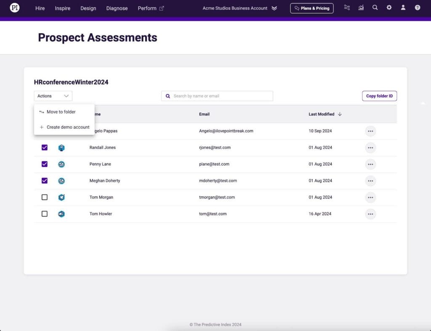This screenshot has width=431, height=331.
Task: Click the search magnifier icon in the top bar
Action: [x=375, y=8]
